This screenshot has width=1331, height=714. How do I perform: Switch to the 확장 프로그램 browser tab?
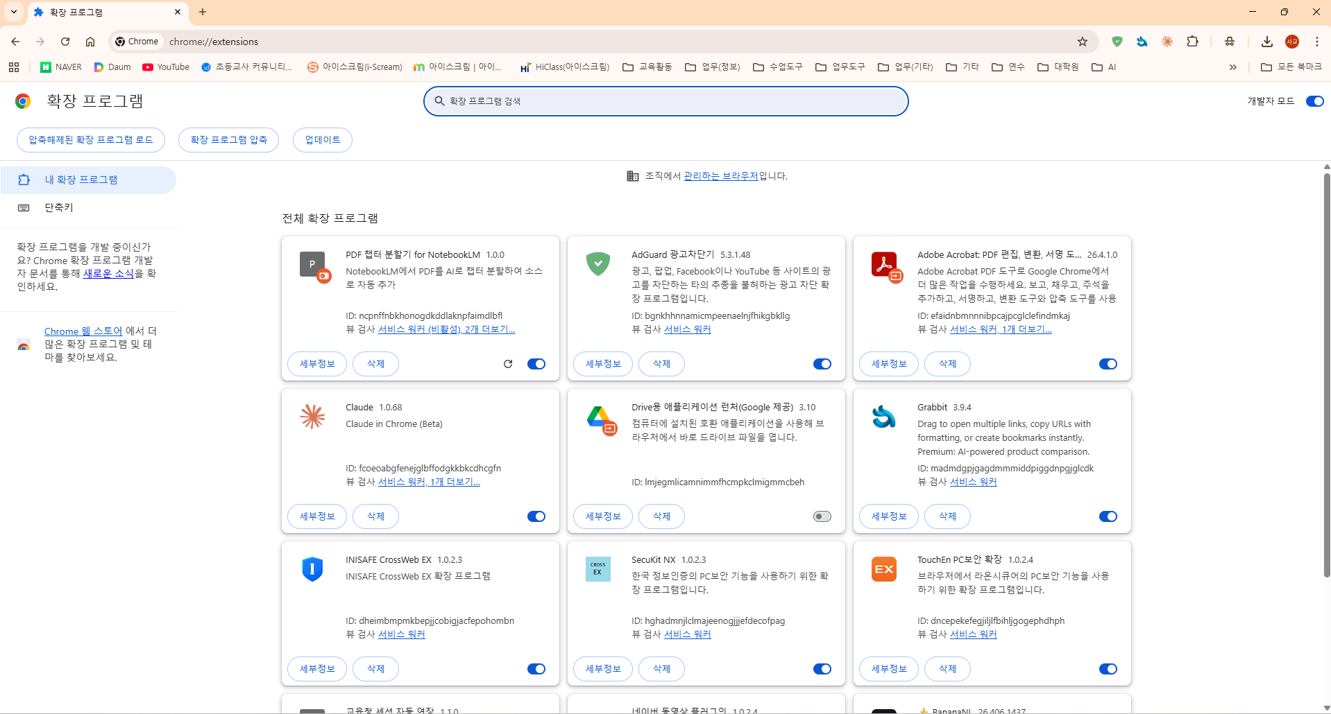click(107, 12)
